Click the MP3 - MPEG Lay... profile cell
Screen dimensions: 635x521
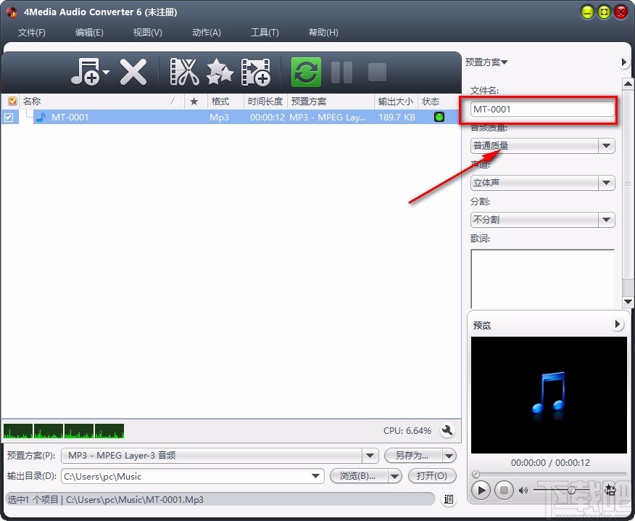pyautogui.click(x=328, y=117)
